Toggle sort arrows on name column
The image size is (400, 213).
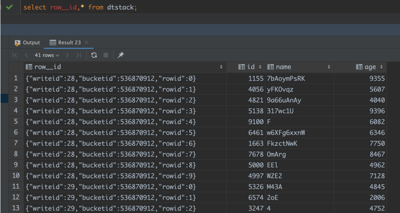[329, 67]
